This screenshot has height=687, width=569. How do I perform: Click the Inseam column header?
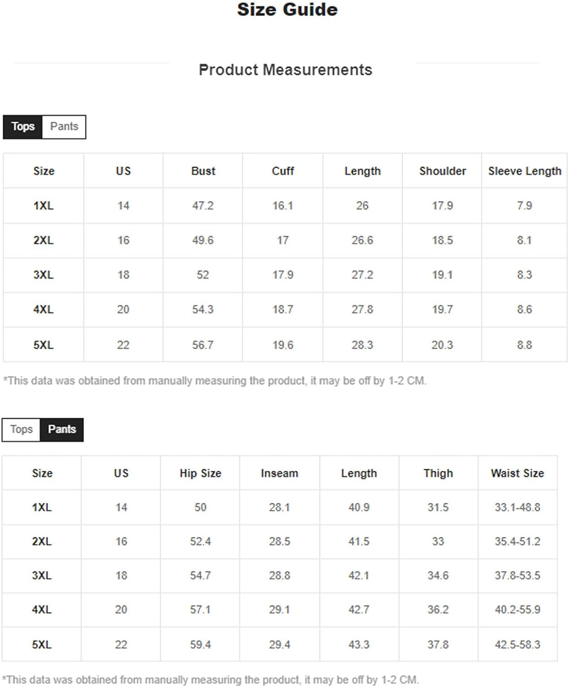279,473
